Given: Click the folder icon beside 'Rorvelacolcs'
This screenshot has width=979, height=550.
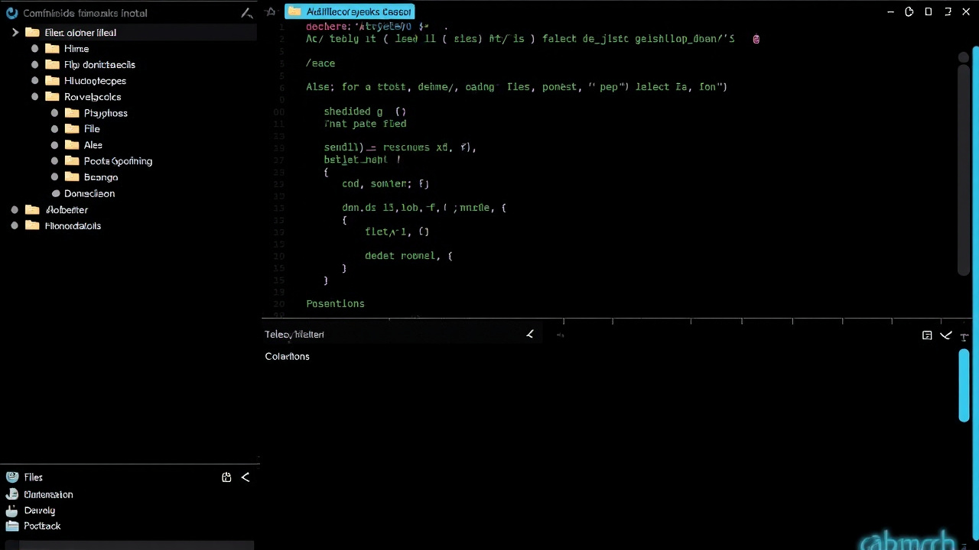Looking at the screenshot, I should (52, 97).
